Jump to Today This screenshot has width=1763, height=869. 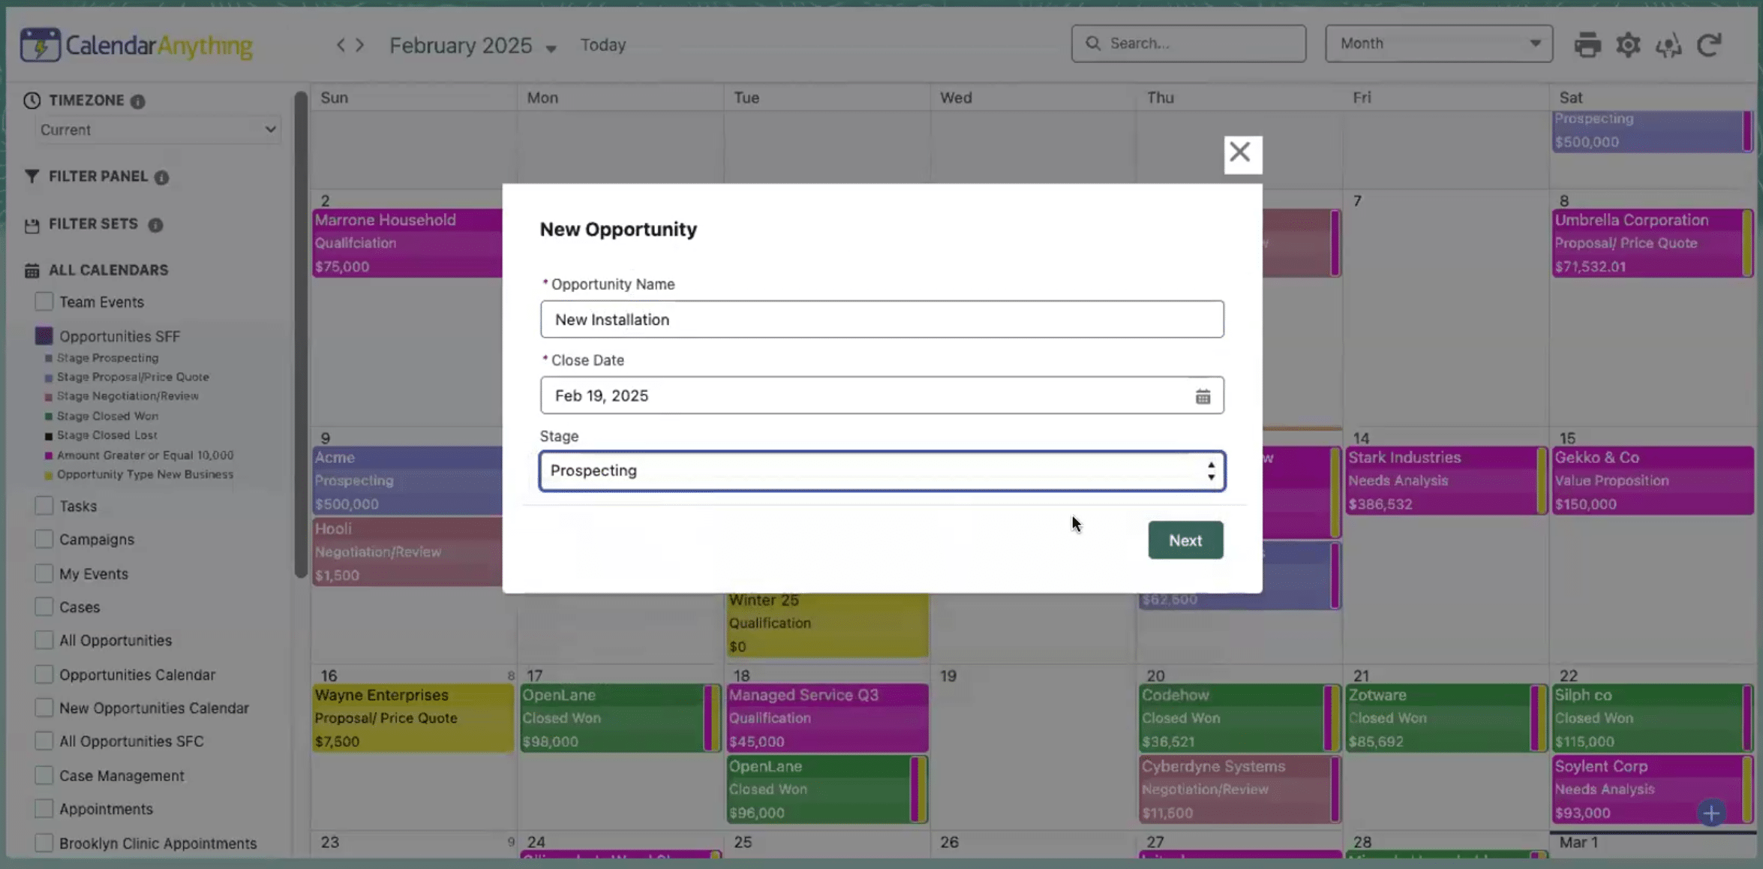(x=602, y=45)
